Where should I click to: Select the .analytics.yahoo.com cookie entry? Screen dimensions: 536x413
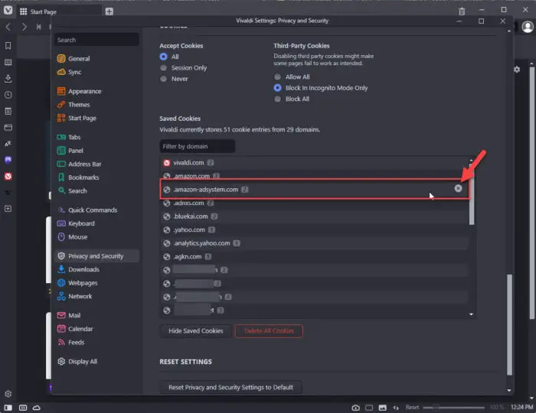tap(315, 243)
